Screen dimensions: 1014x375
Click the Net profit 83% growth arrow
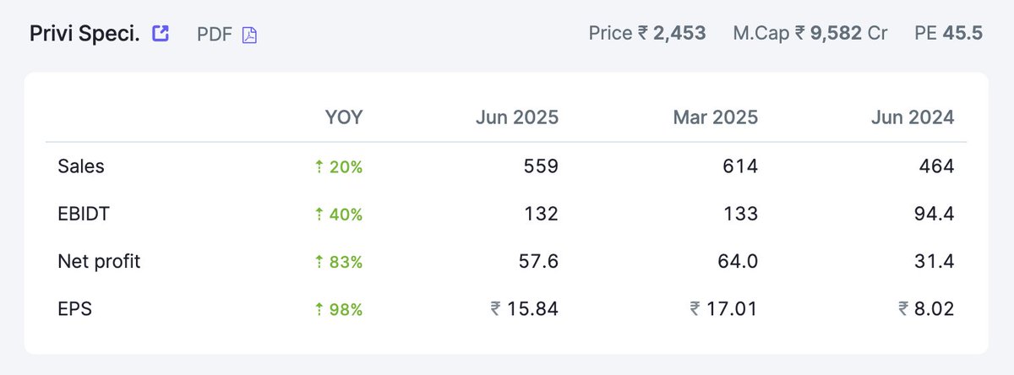pos(319,263)
